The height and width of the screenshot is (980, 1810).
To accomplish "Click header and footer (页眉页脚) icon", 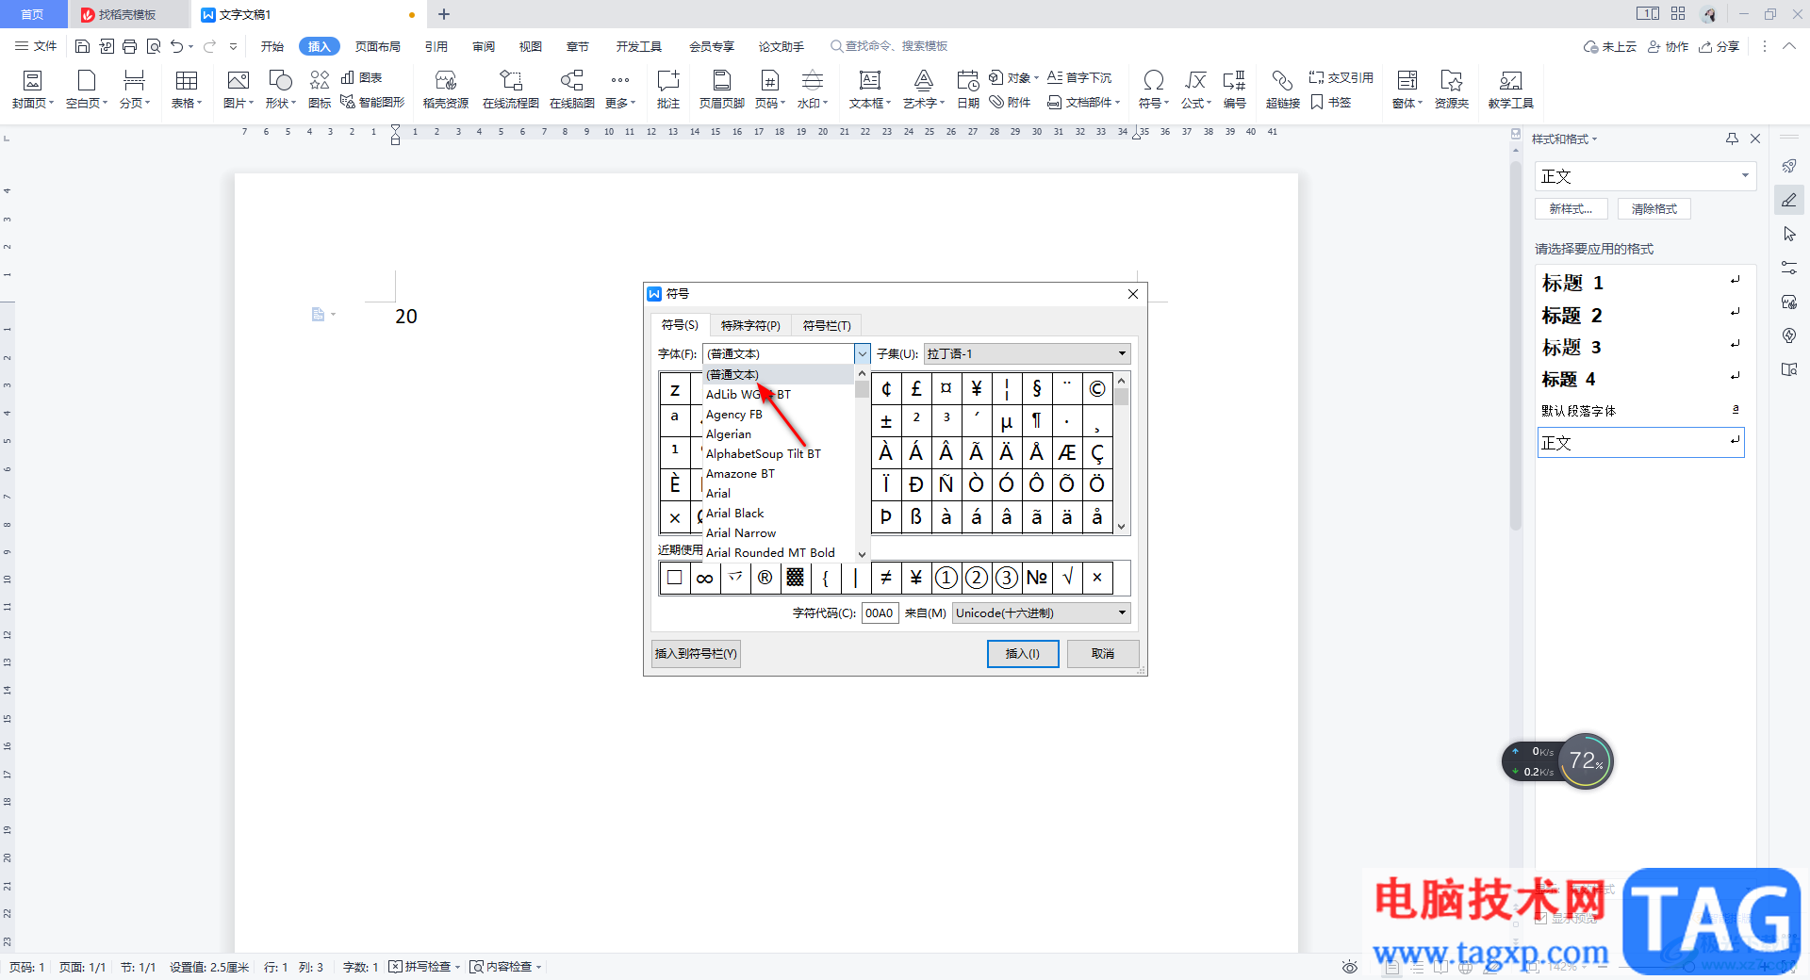I will click(722, 90).
